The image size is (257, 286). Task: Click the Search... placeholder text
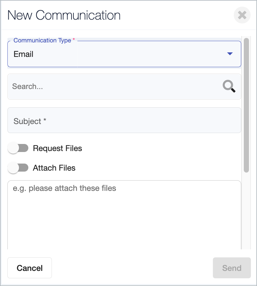(x=27, y=86)
